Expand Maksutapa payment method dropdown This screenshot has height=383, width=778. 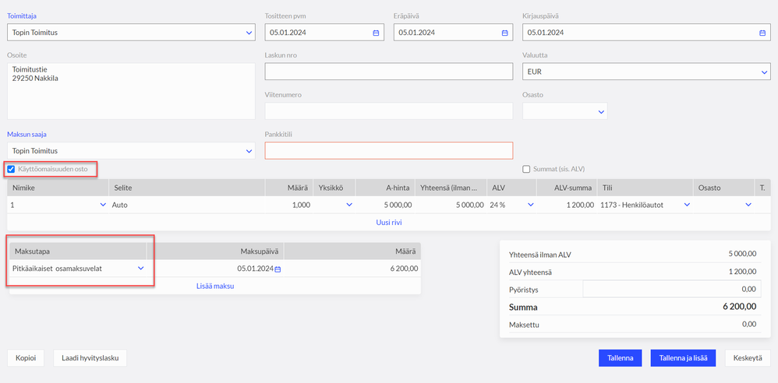tap(141, 269)
